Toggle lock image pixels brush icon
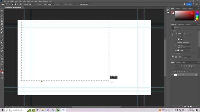 point(177,72)
